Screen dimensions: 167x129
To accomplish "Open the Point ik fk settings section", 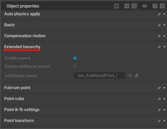I will (x=83, y=110).
